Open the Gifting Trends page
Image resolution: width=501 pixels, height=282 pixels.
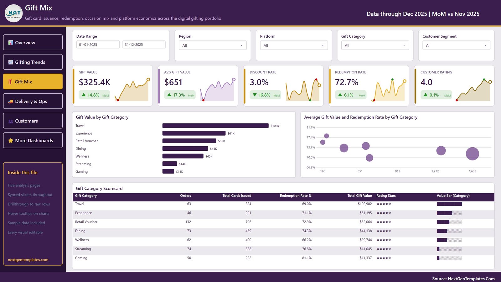point(33,62)
